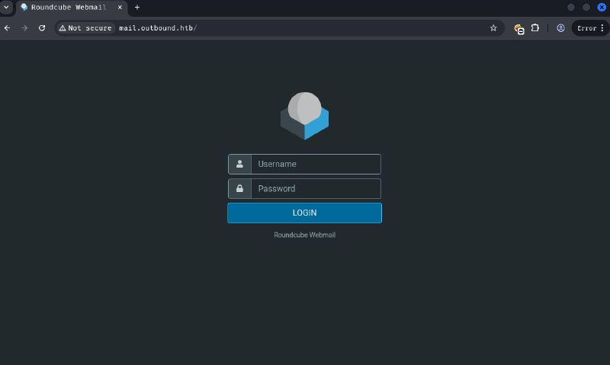610x365 pixels.
Task: Reload the Roundcube login page
Action: 42,28
